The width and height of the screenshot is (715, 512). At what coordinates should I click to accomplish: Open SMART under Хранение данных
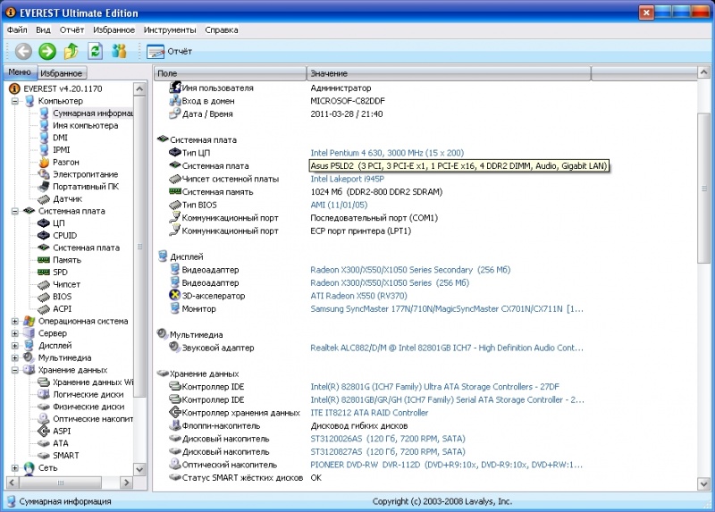pyautogui.click(x=66, y=455)
